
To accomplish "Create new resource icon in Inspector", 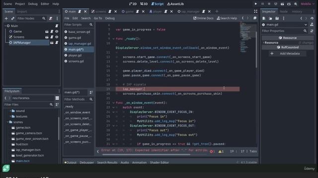I will tap(264, 18).
